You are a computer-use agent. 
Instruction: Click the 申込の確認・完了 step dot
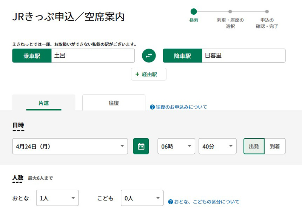[267, 12]
